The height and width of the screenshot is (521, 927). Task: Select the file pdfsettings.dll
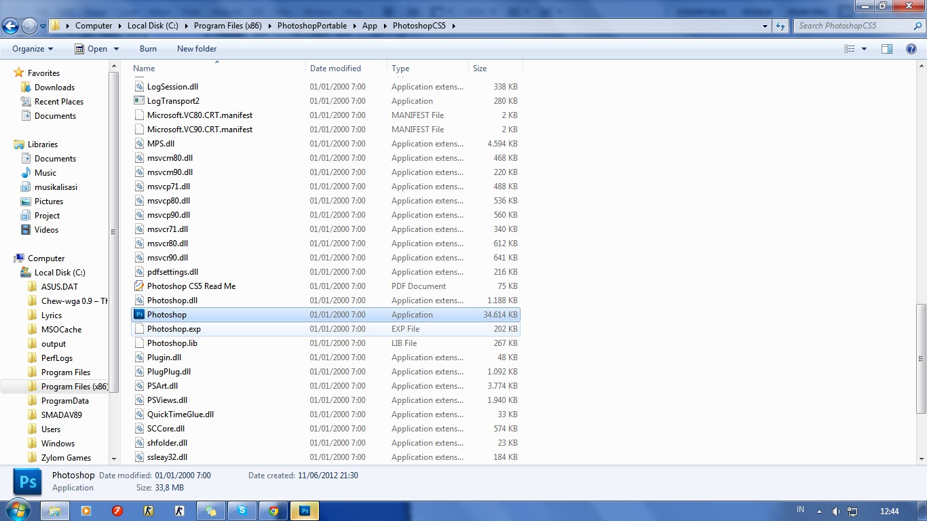click(x=326, y=271)
